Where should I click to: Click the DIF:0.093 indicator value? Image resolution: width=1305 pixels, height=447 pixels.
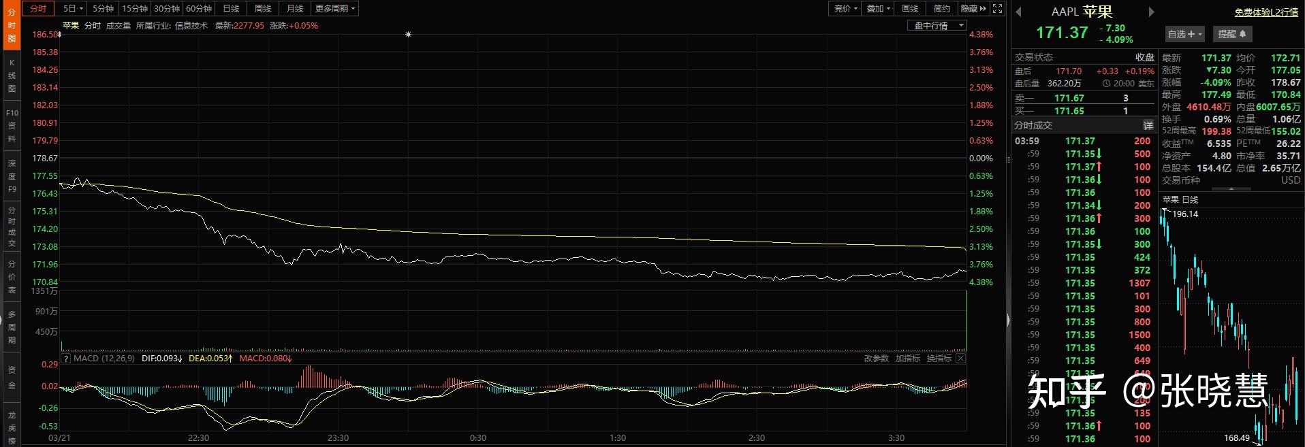coord(161,359)
